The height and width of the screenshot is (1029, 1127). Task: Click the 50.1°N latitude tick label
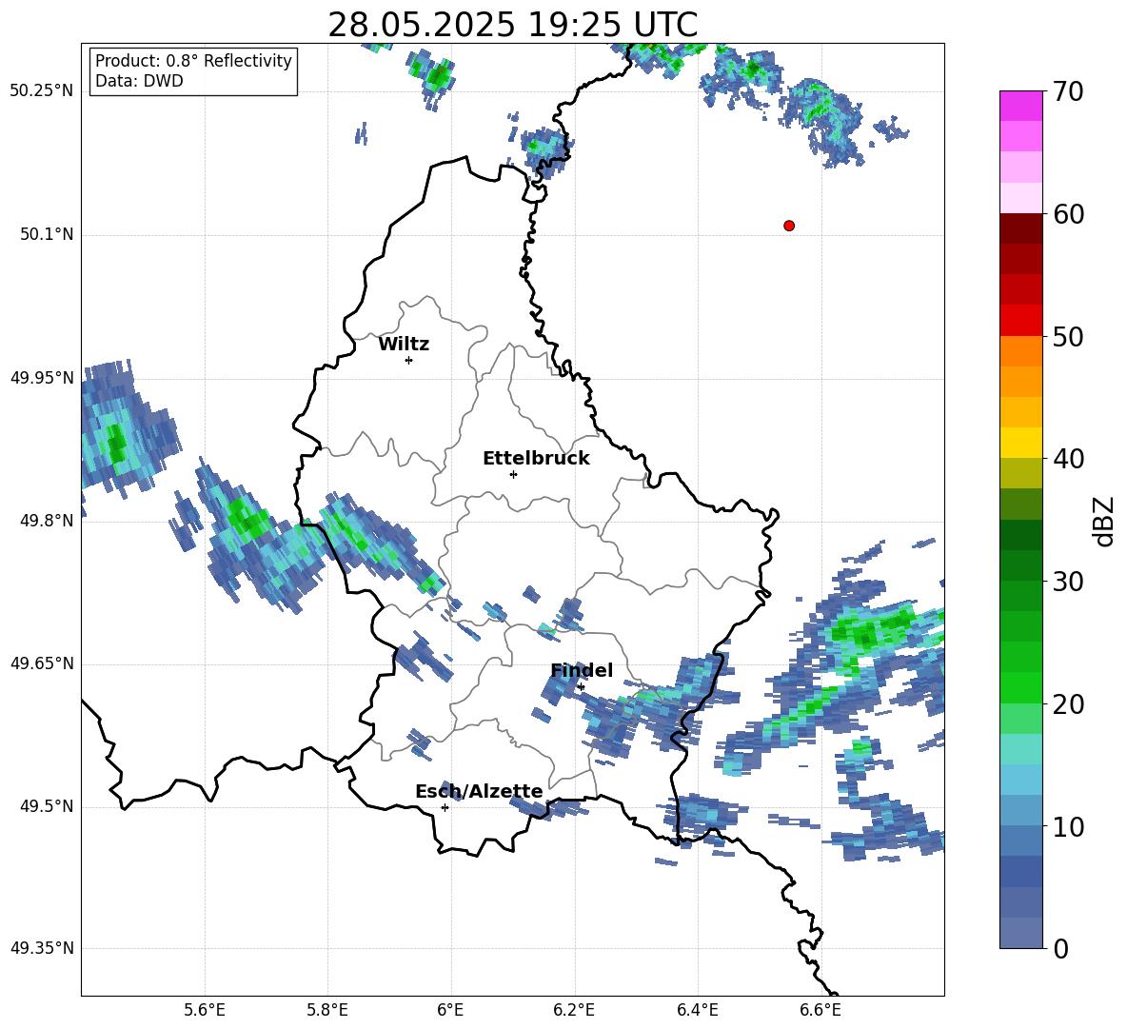tap(47, 235)
